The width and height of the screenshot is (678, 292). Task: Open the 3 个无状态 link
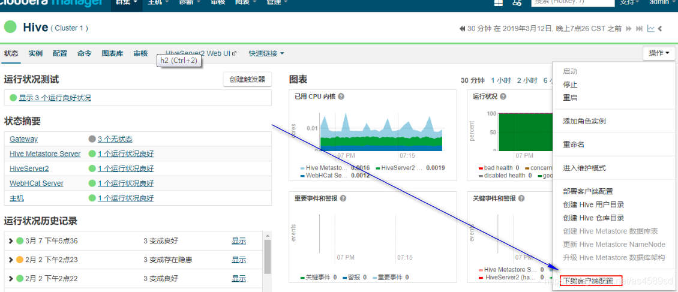point(115,139)
